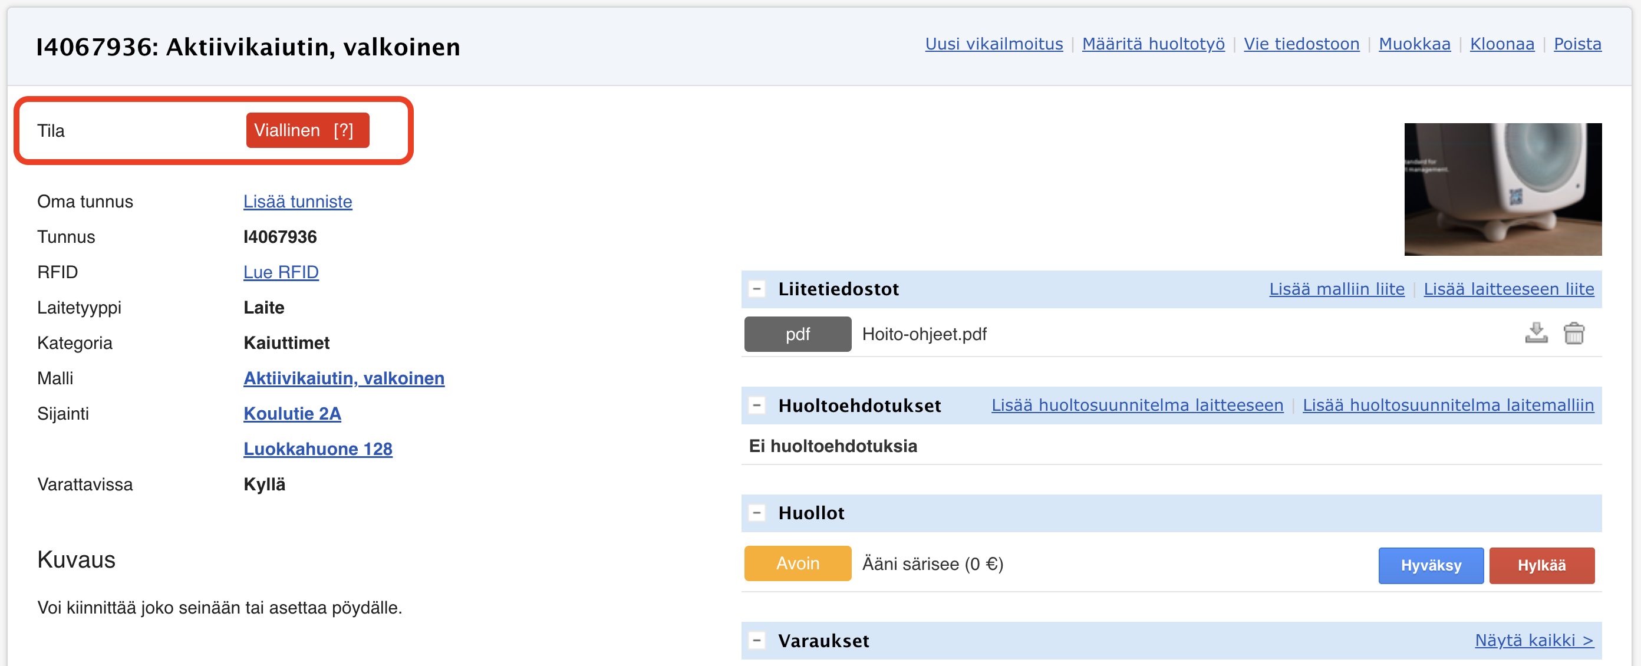Open location Luokkahuone 128
This screenshot has width=1641, height=666.
tap(317, 449)
